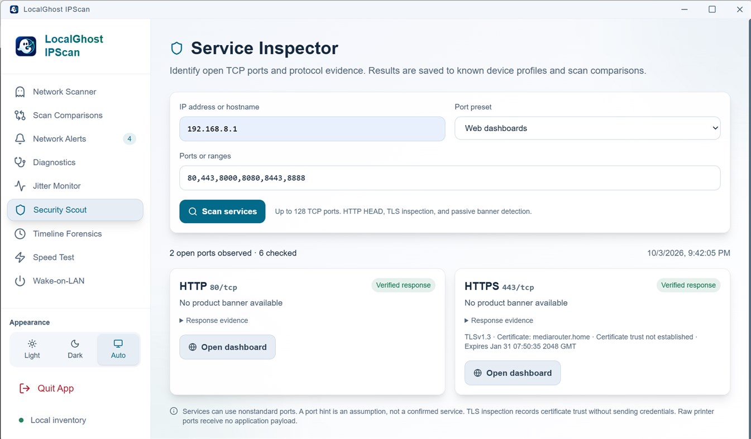Start scan with Scan services button
Image resolution: width=751 pixels, height=439 pixels.
click(x=222, y=211)
